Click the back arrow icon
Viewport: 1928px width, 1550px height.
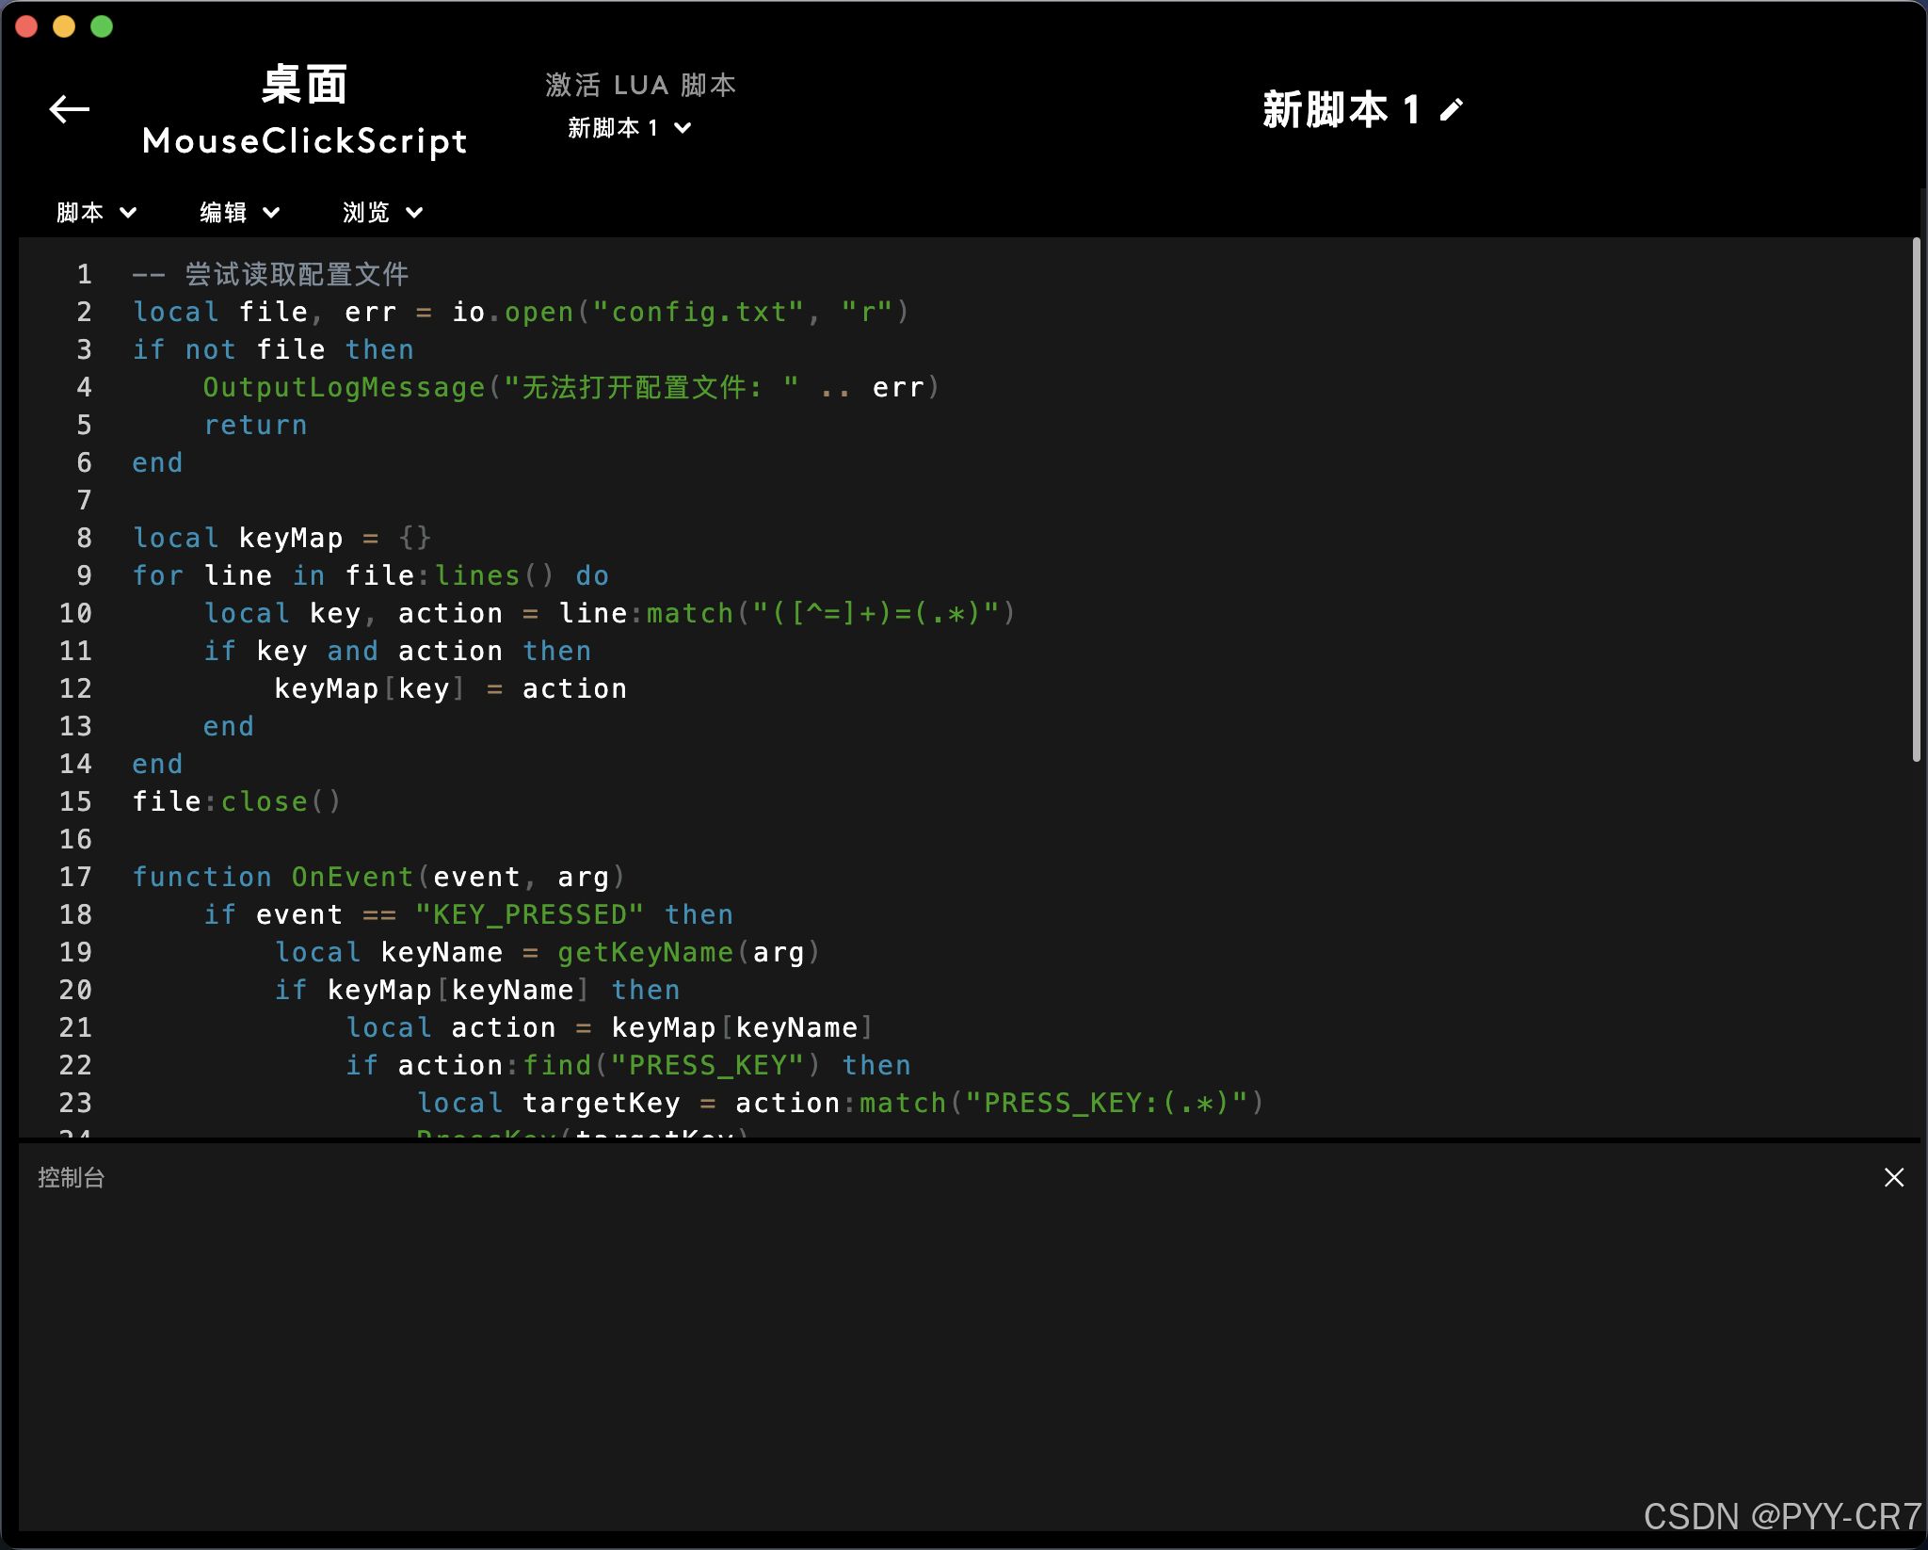tap(69, 109)
